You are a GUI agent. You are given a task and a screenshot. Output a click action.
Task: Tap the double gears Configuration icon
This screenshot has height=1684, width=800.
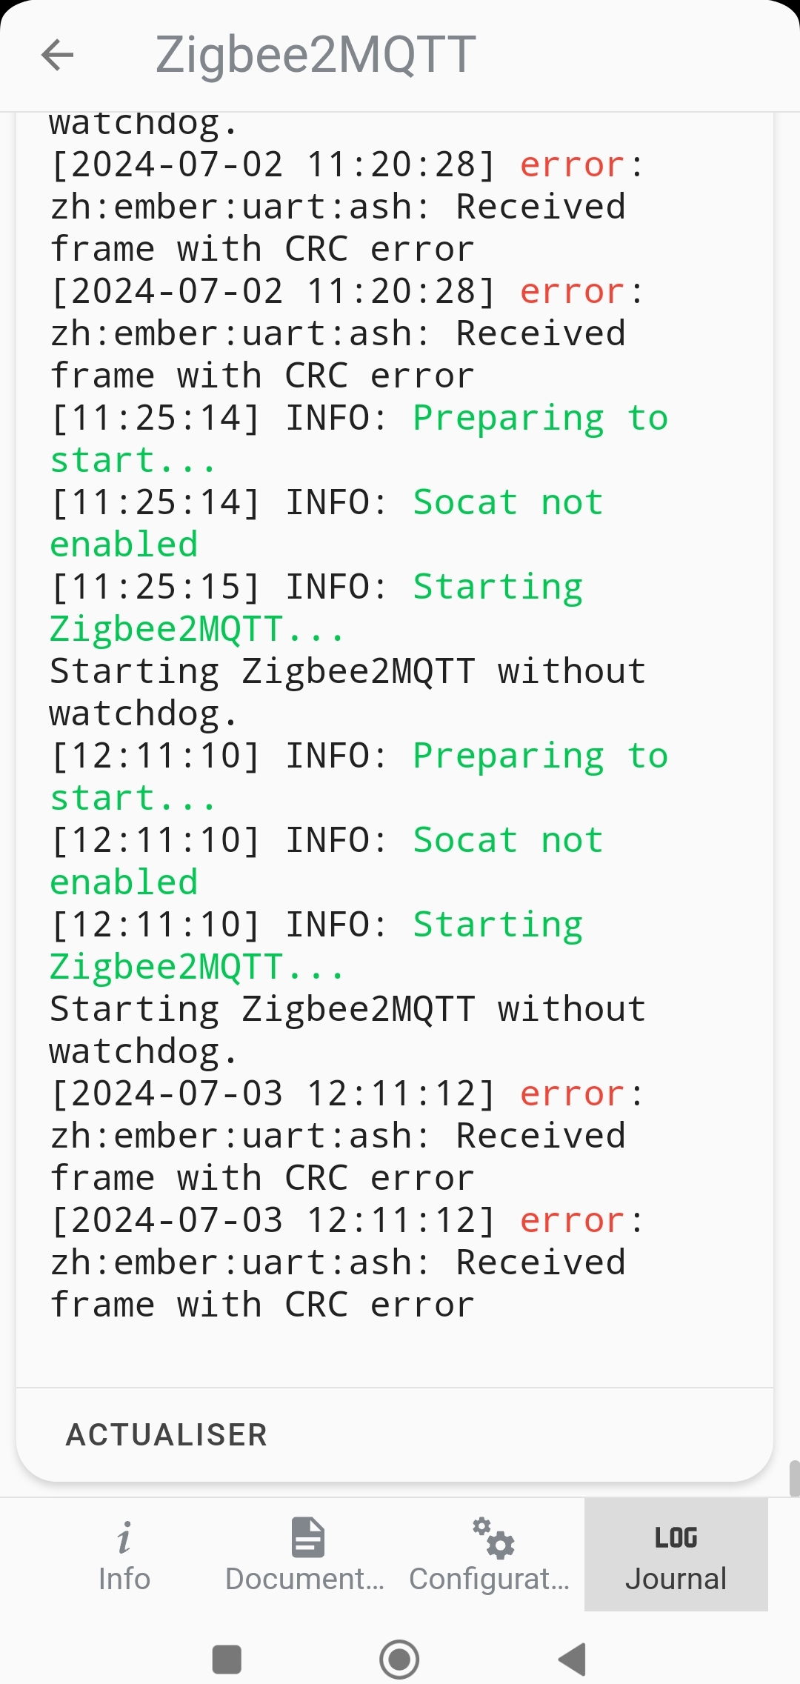493,1538
